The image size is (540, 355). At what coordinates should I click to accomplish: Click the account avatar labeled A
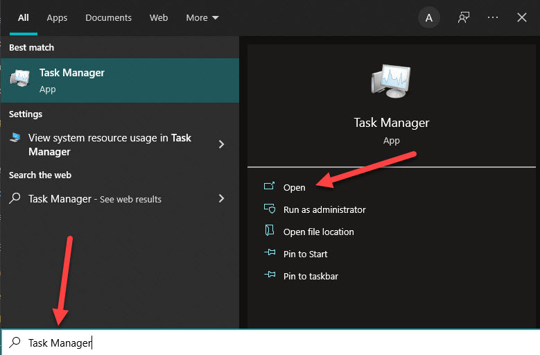pos(429,18)
